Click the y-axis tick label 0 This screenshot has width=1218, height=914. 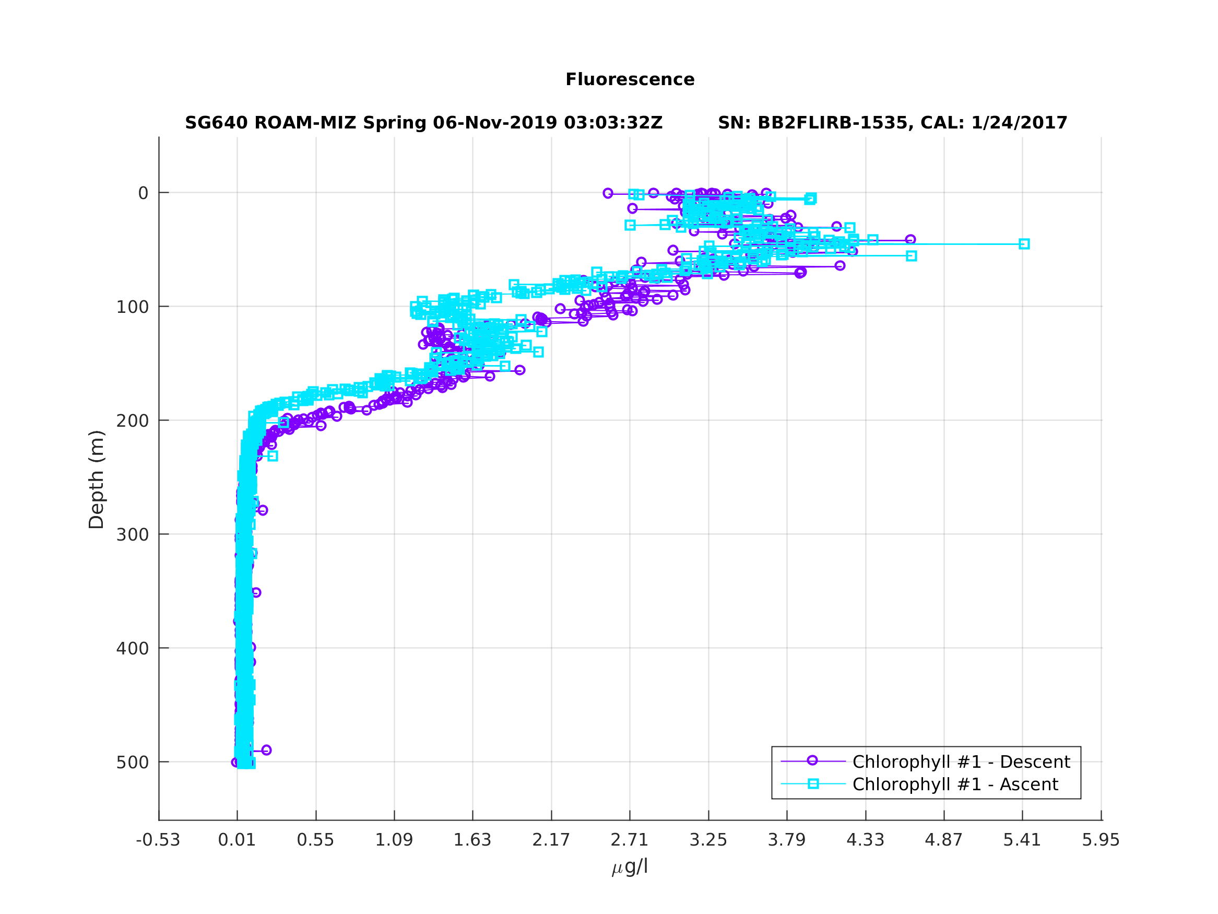pyautogui.click(x=143, y=193)
